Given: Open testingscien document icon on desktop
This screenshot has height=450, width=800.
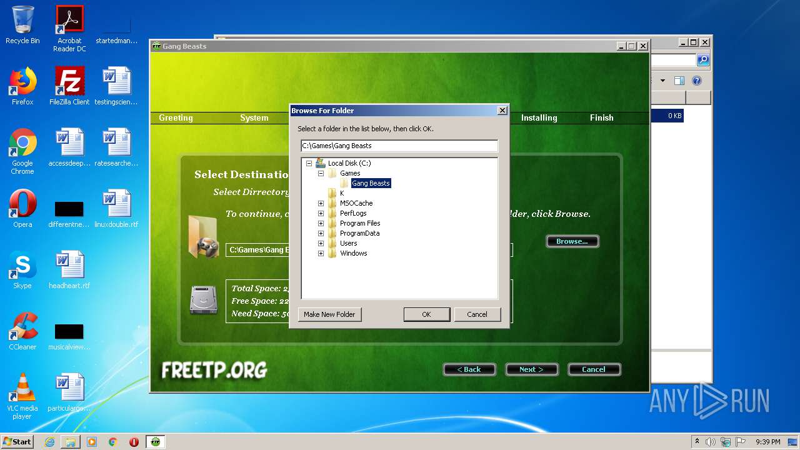Looking at the screenshot, I should pos(116,86).
